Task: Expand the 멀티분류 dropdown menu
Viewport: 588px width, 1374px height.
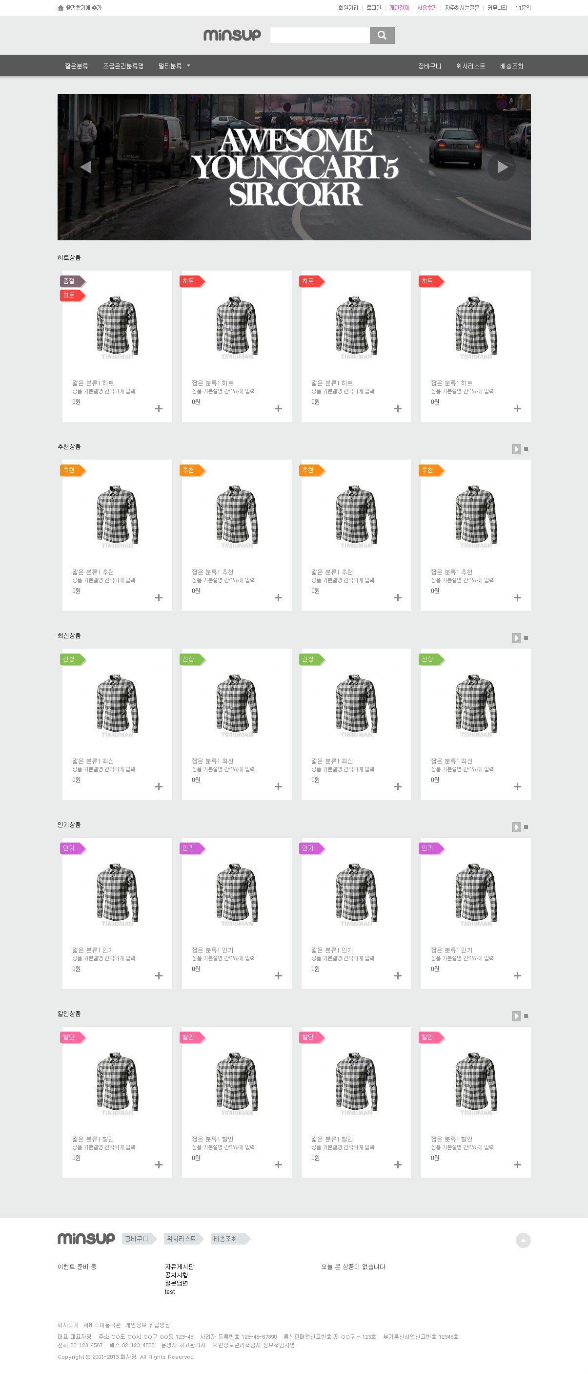Action: click(174, 66)
